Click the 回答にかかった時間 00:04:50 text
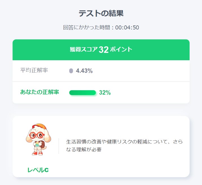 pyautogui.click(x=101, y=27)
